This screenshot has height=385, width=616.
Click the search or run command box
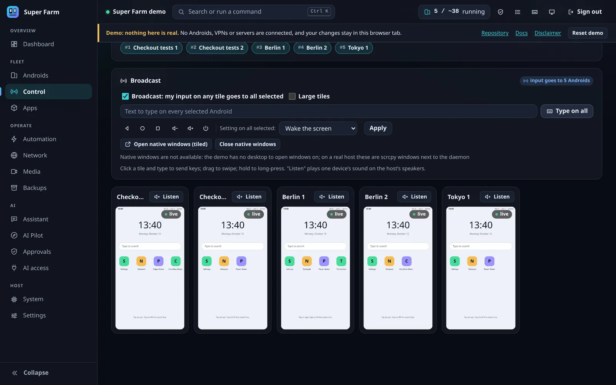click(x=254, y=12)
